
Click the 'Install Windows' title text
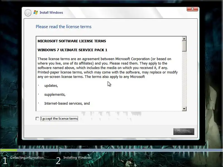[x=51, y=13]
